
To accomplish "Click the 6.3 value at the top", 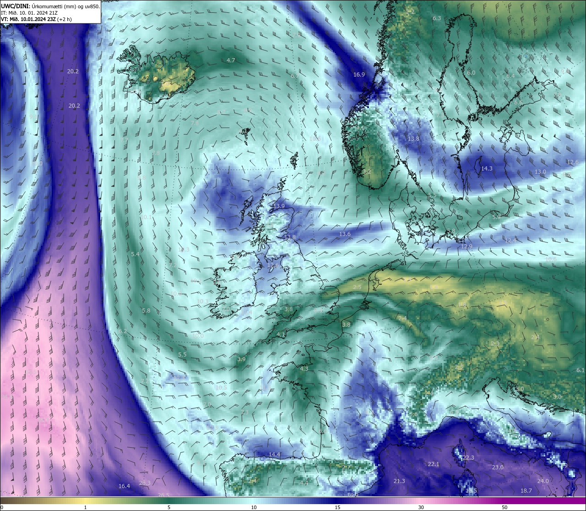I will click(x=437, y=18).
